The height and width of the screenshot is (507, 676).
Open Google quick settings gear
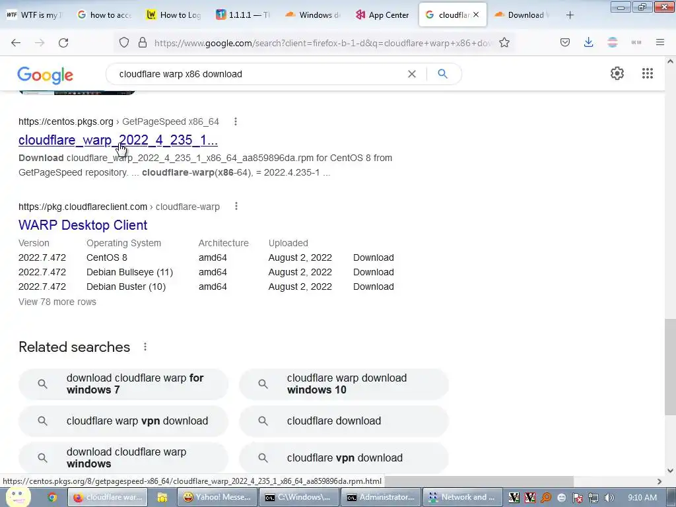tap(617, 73)
